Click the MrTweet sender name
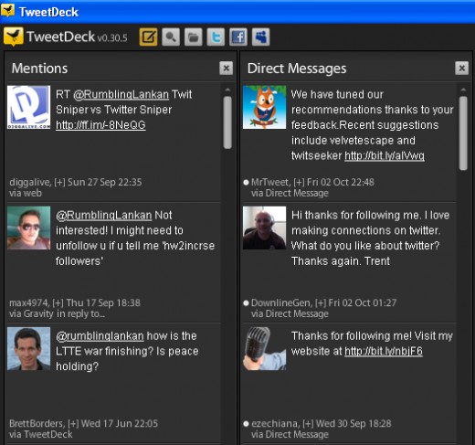Image resolution: width=475 pixels, height=445 pixels. point(269,182)
